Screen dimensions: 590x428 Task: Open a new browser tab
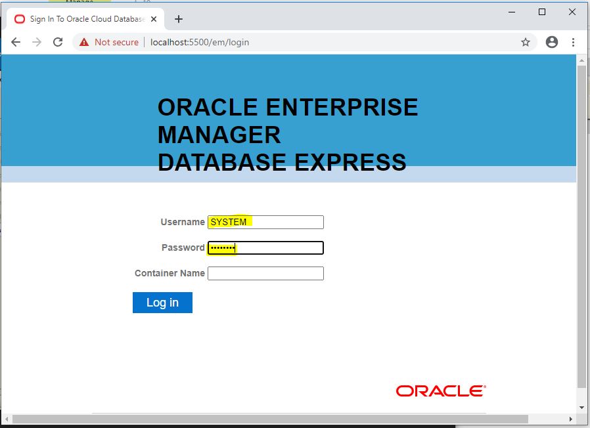coord(178,18)
